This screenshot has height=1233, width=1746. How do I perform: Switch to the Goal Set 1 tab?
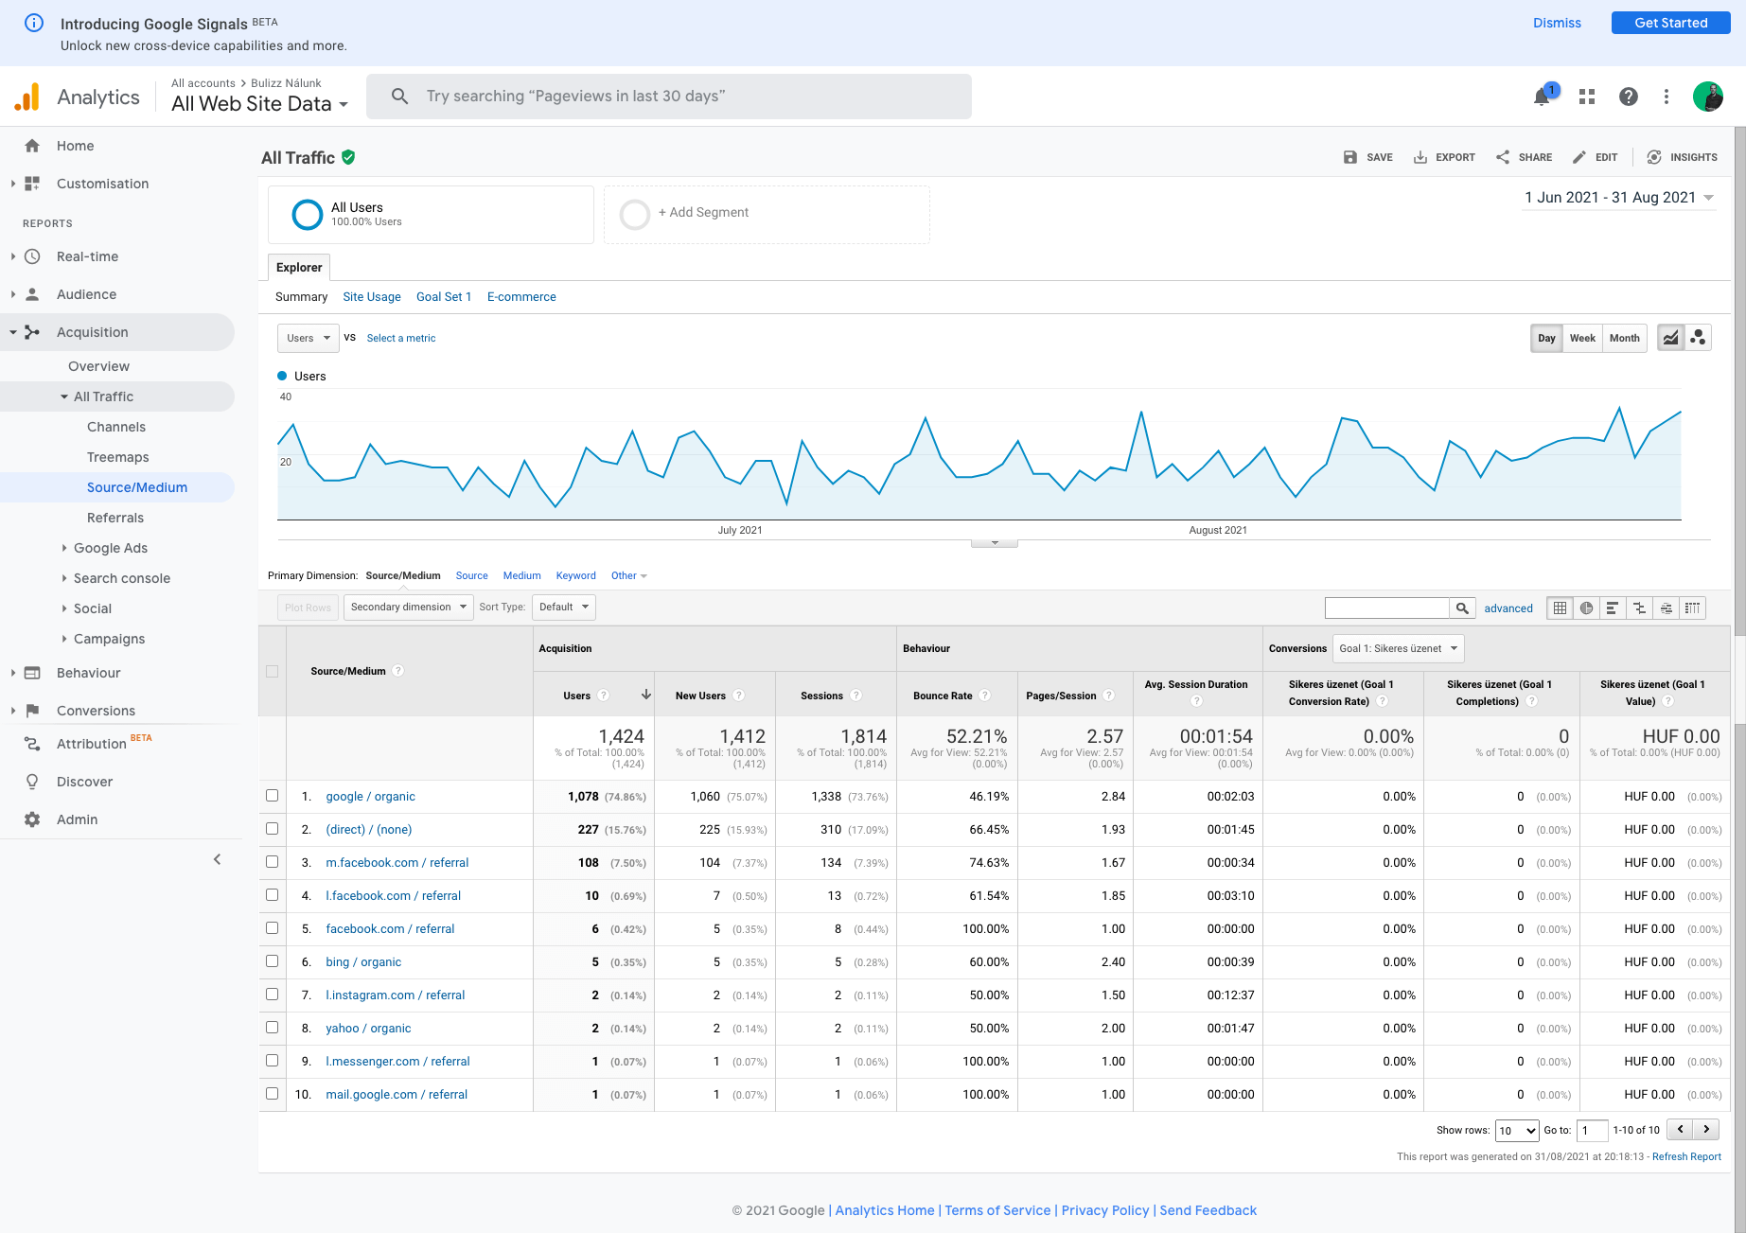[x=444, y=297]
